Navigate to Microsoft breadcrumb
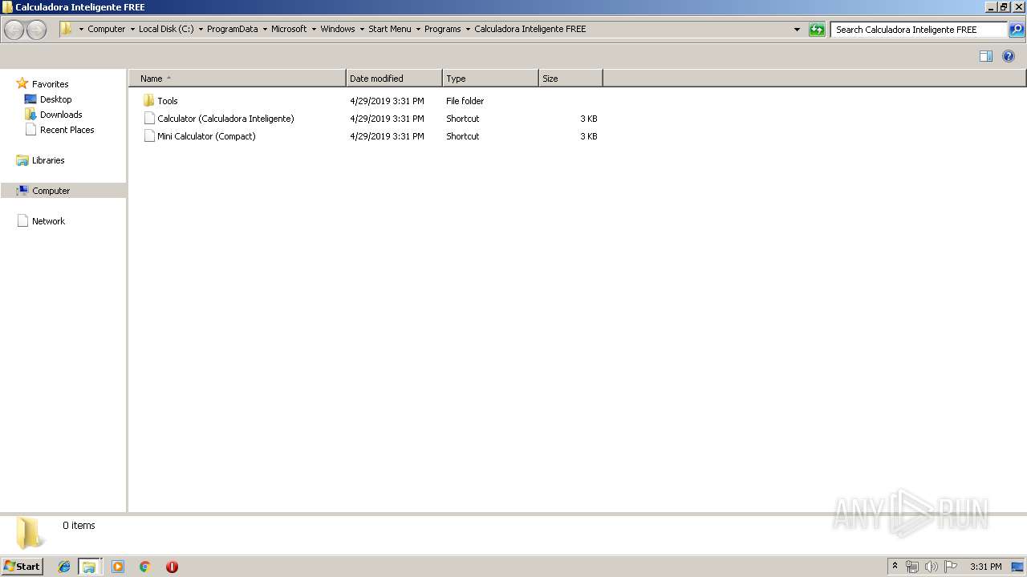 coord(289,29)
